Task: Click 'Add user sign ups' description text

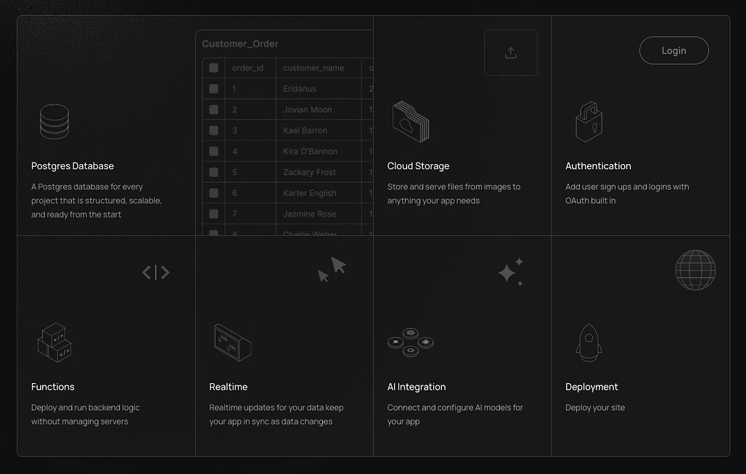Action: point(627,194)
